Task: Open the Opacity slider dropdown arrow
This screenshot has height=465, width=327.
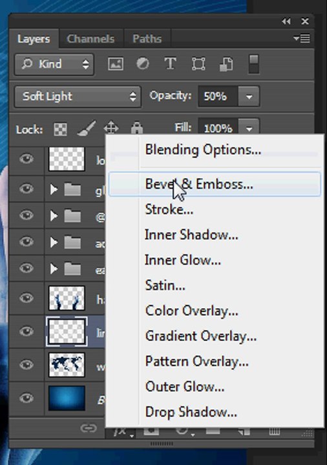Action: point(249,96)
